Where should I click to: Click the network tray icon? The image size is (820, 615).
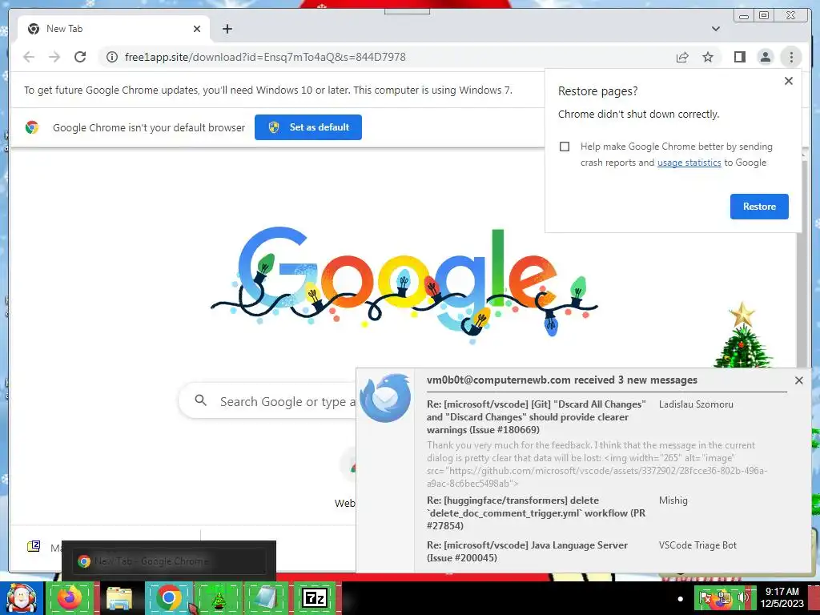point(724,598)
